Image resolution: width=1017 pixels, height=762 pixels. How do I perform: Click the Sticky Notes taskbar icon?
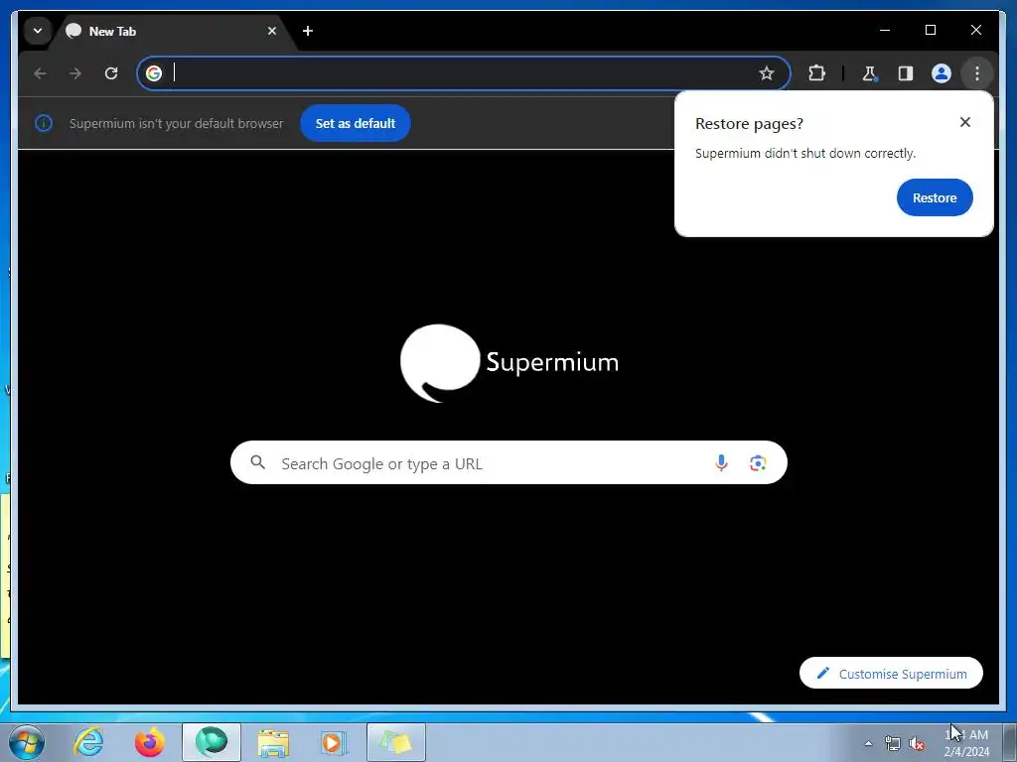[395, 742]
